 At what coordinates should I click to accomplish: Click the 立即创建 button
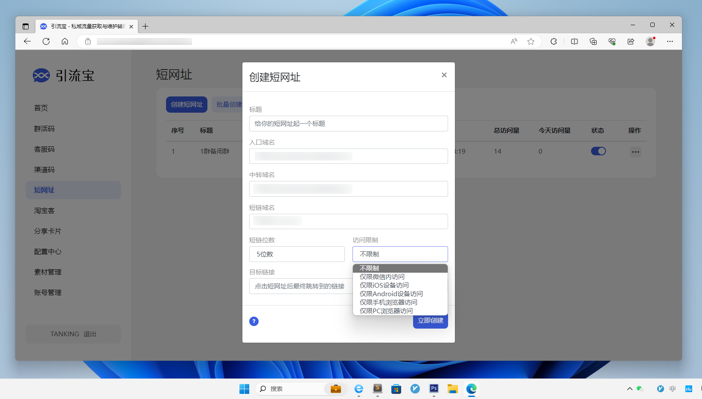(430, 321)
